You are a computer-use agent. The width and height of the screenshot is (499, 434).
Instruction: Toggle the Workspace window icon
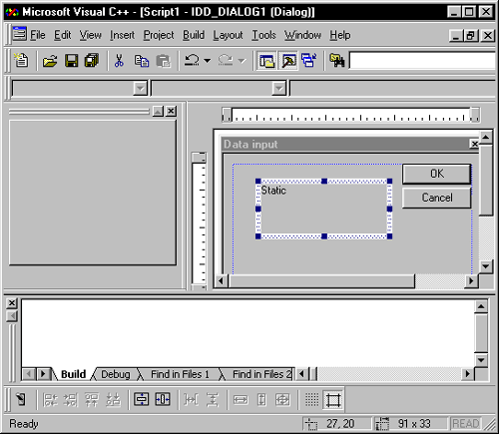click(266, 61)
